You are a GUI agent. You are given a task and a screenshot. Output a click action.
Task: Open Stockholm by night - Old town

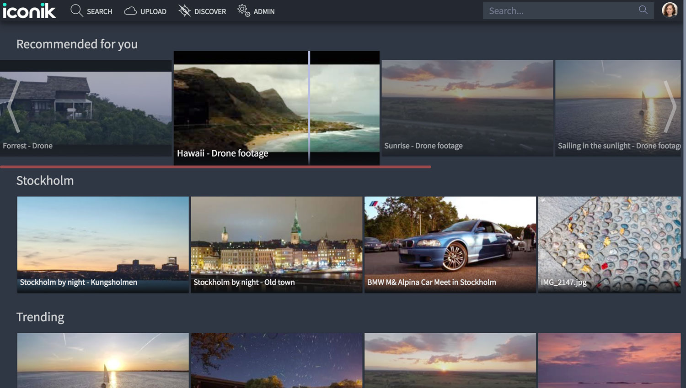coord(276,244)
